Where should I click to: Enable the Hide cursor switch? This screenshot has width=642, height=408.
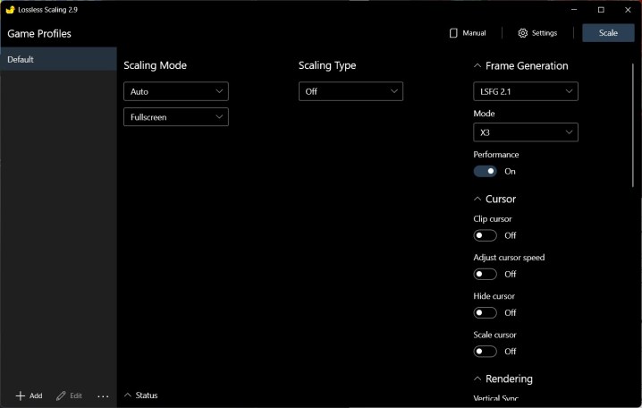coord(485,313)
